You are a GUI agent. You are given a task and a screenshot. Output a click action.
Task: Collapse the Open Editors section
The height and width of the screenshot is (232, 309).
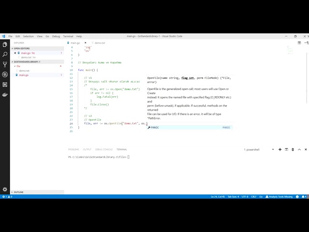click(37, 48)
